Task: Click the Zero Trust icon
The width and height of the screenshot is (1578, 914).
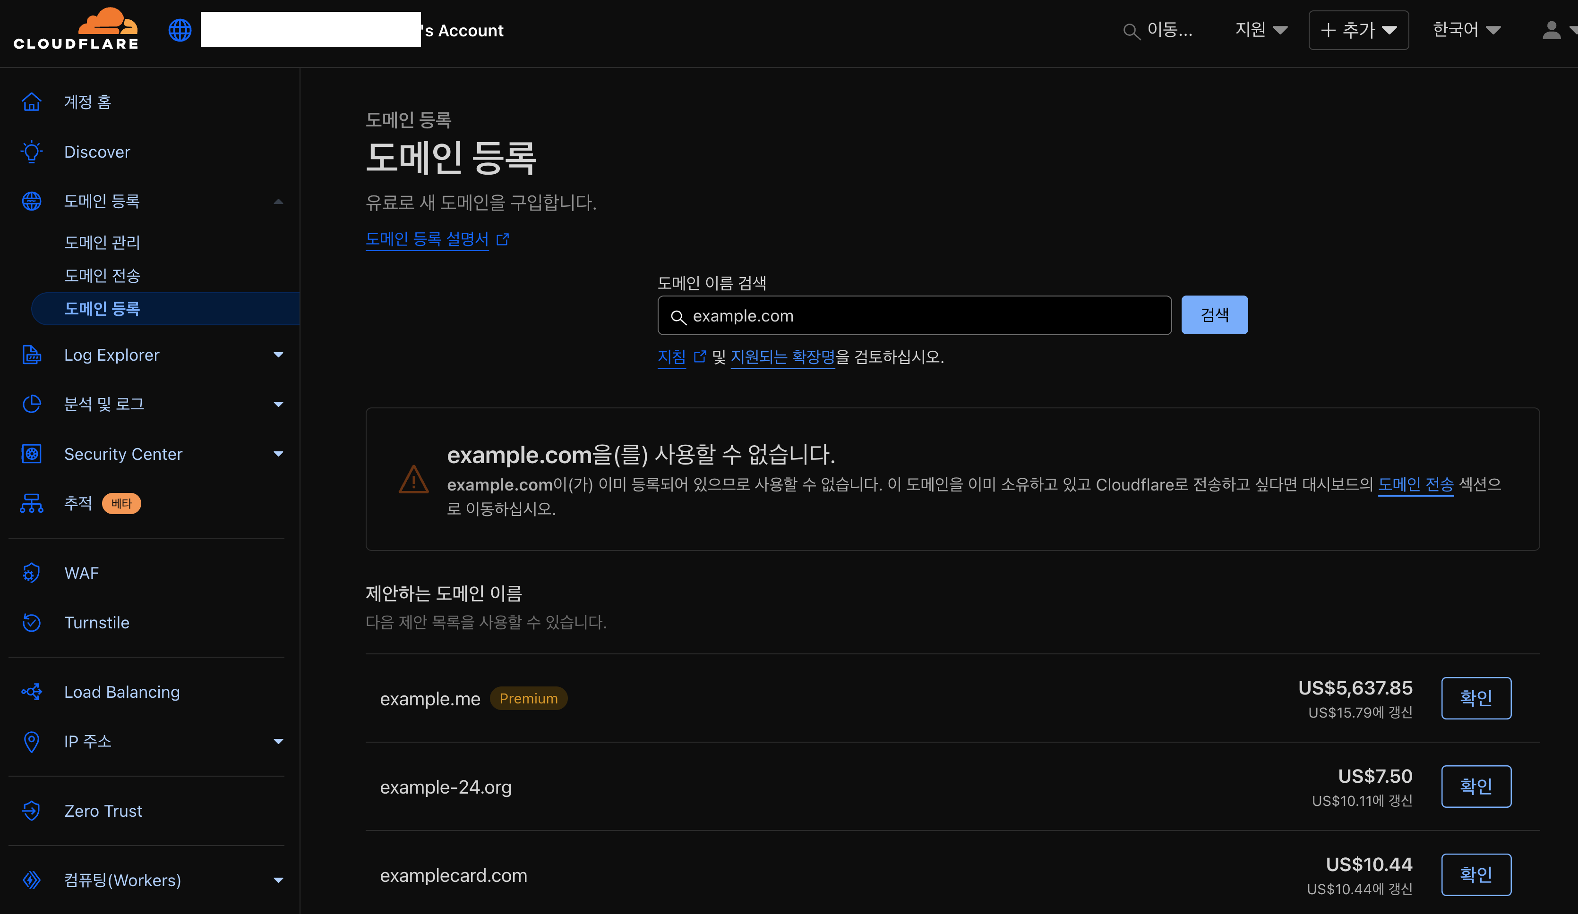Action: tap(31, 811)
